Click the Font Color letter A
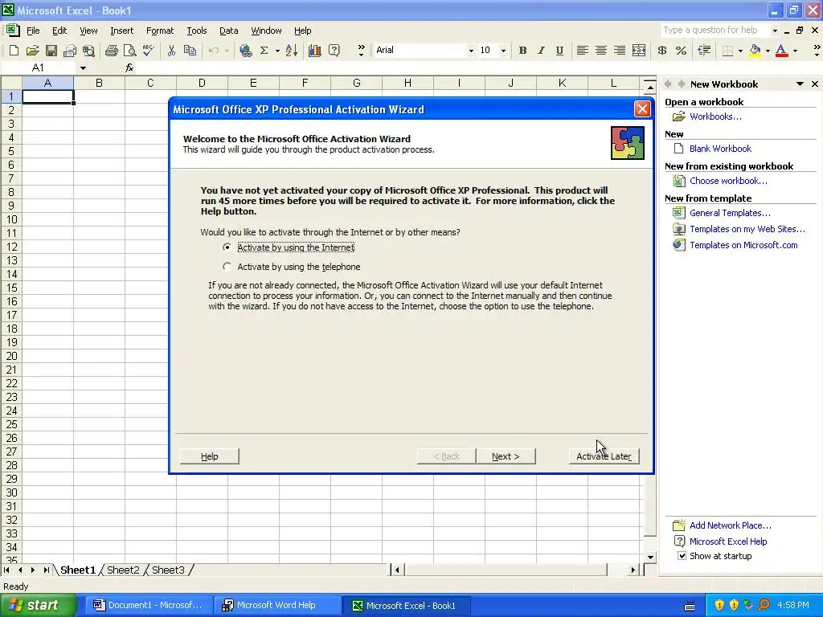This screenshot has height=617, width=823. 781,51
